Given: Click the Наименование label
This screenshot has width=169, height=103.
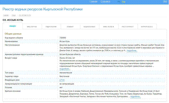Looking at the screenshot, I should pos(11,41).
